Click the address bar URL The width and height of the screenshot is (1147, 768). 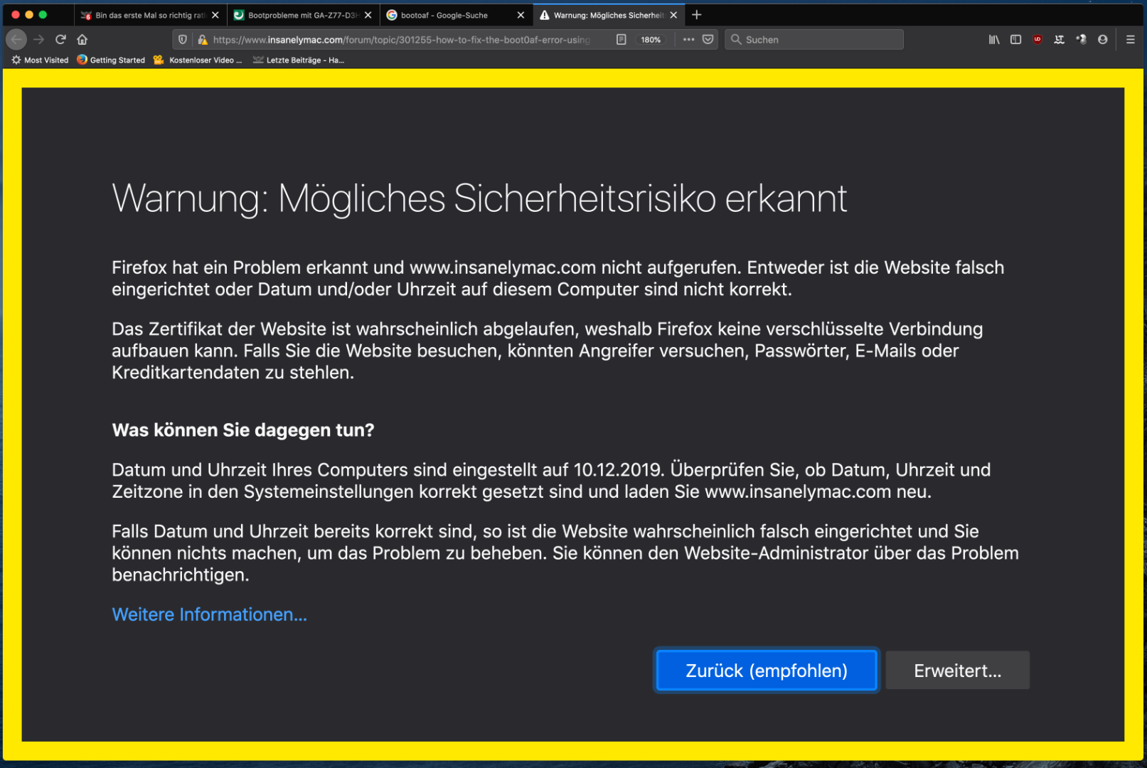[x=402, y=40]
